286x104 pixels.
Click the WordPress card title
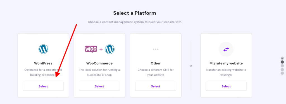(x=43, y=63)
